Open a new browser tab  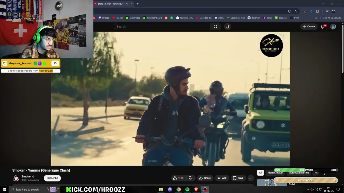pos(138,3)
